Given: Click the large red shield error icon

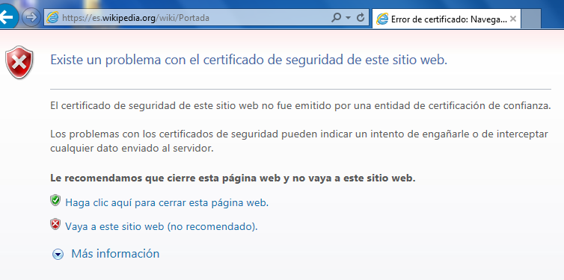Looking at the screenshot, I should [x=19, y=63].
